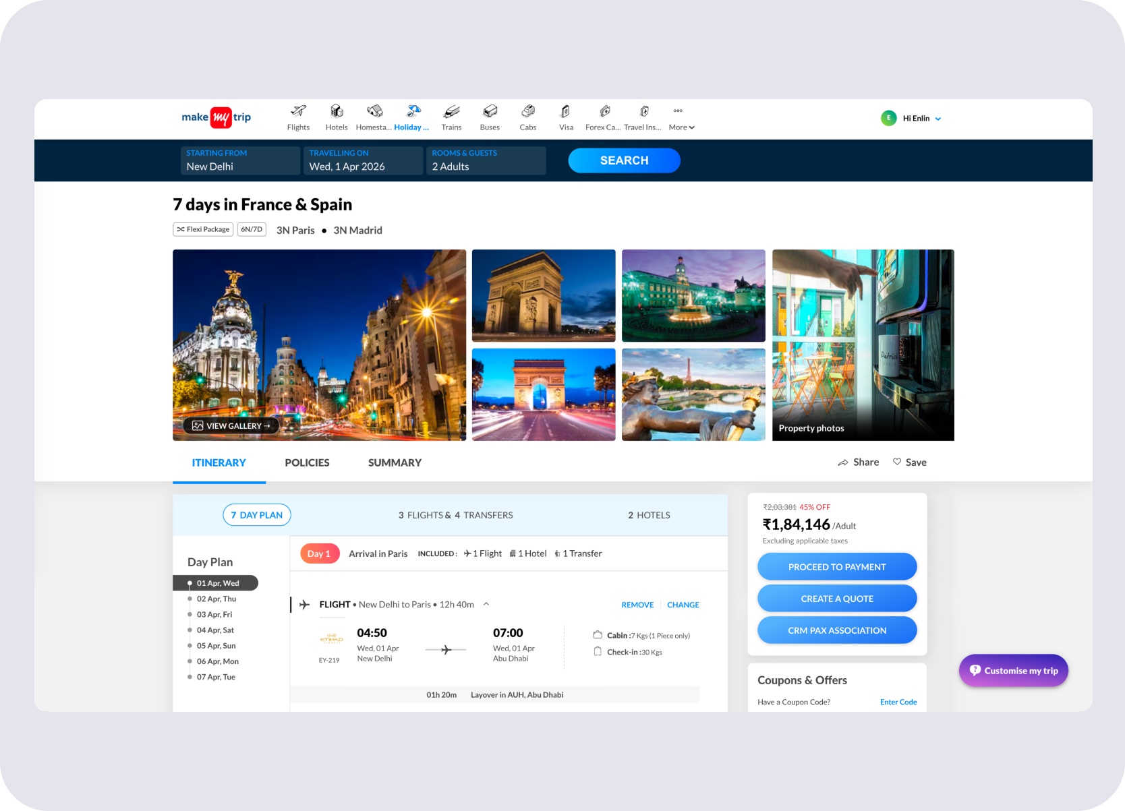Select the 3 FLIGHTS & 4 TRANSFERS tab
This screenshot has height=811, width=1125.
(455, 515)
